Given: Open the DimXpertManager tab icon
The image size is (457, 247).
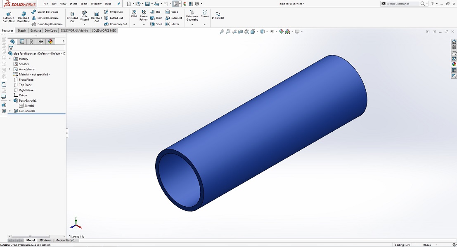Looking at the screenshot, I should 41,42.
